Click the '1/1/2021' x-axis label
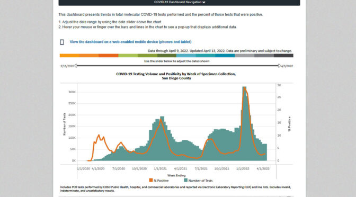 click(x=160, y=168)
